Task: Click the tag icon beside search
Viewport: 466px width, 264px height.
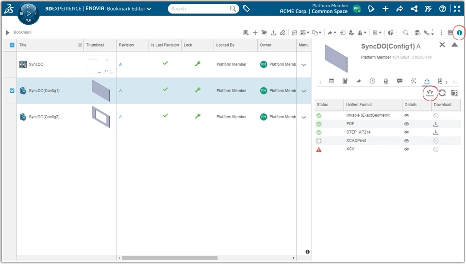Action: point(247,9)
